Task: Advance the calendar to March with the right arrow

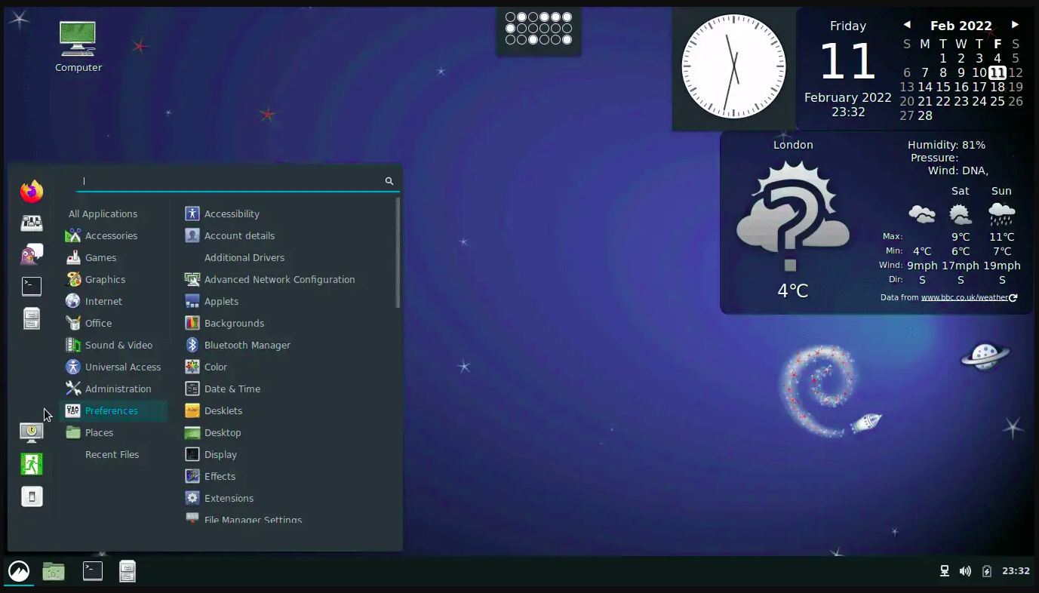Action: tap(1016, 25)
